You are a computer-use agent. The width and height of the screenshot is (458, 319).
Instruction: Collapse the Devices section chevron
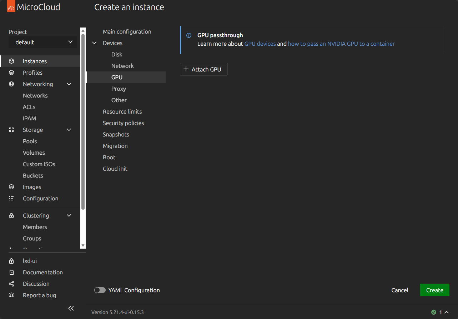95,43
